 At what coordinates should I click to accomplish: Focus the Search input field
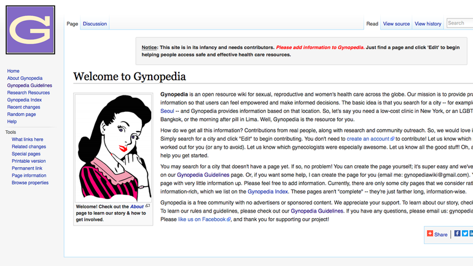pyautogui.click(x=459, y=23)
